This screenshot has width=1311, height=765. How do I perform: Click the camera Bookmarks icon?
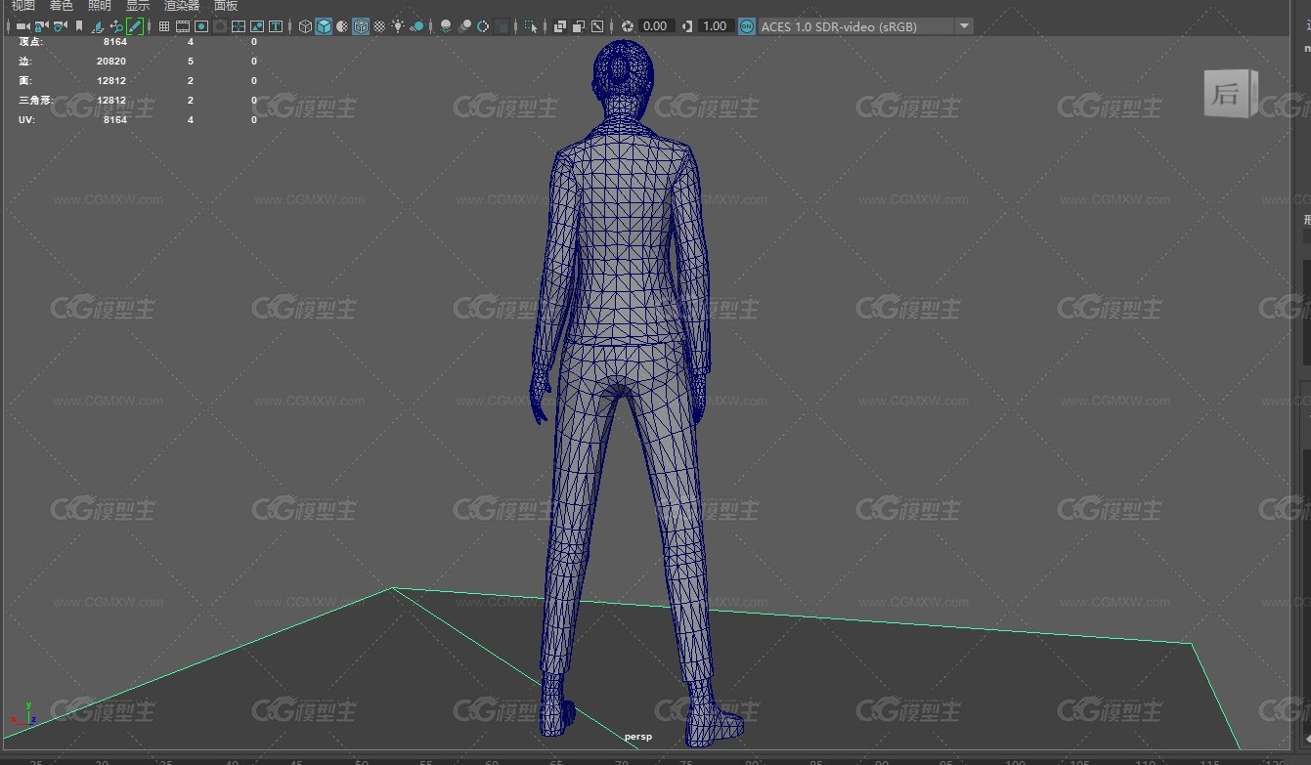tap(79, 26)
